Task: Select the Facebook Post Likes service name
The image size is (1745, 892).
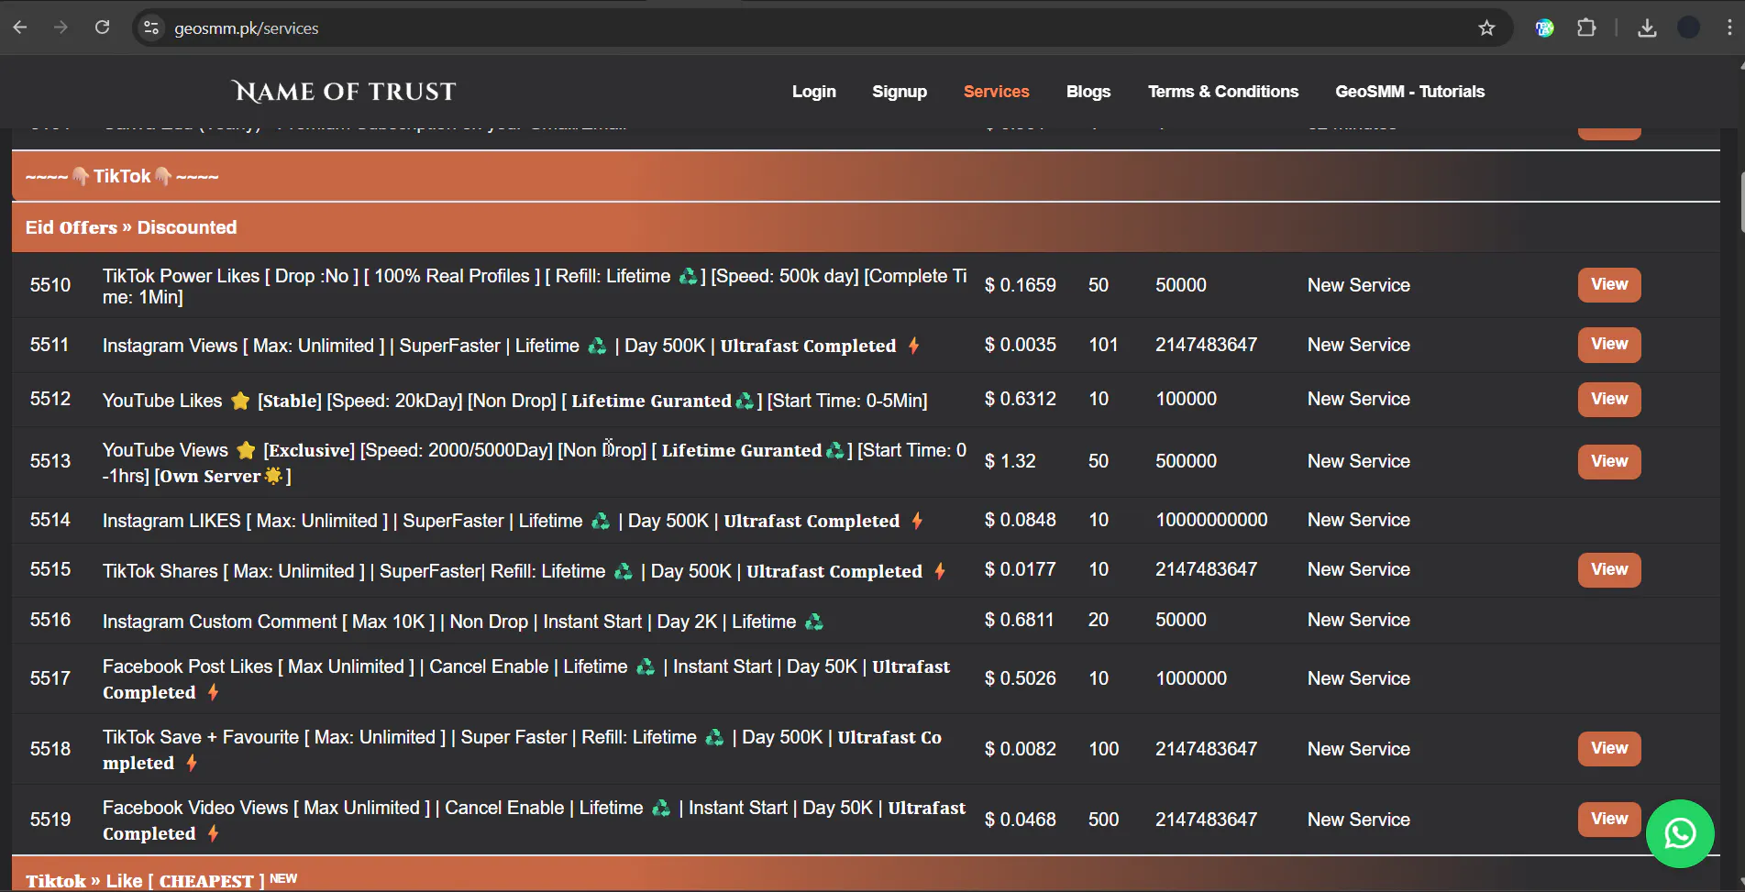Action: (526, 679)
